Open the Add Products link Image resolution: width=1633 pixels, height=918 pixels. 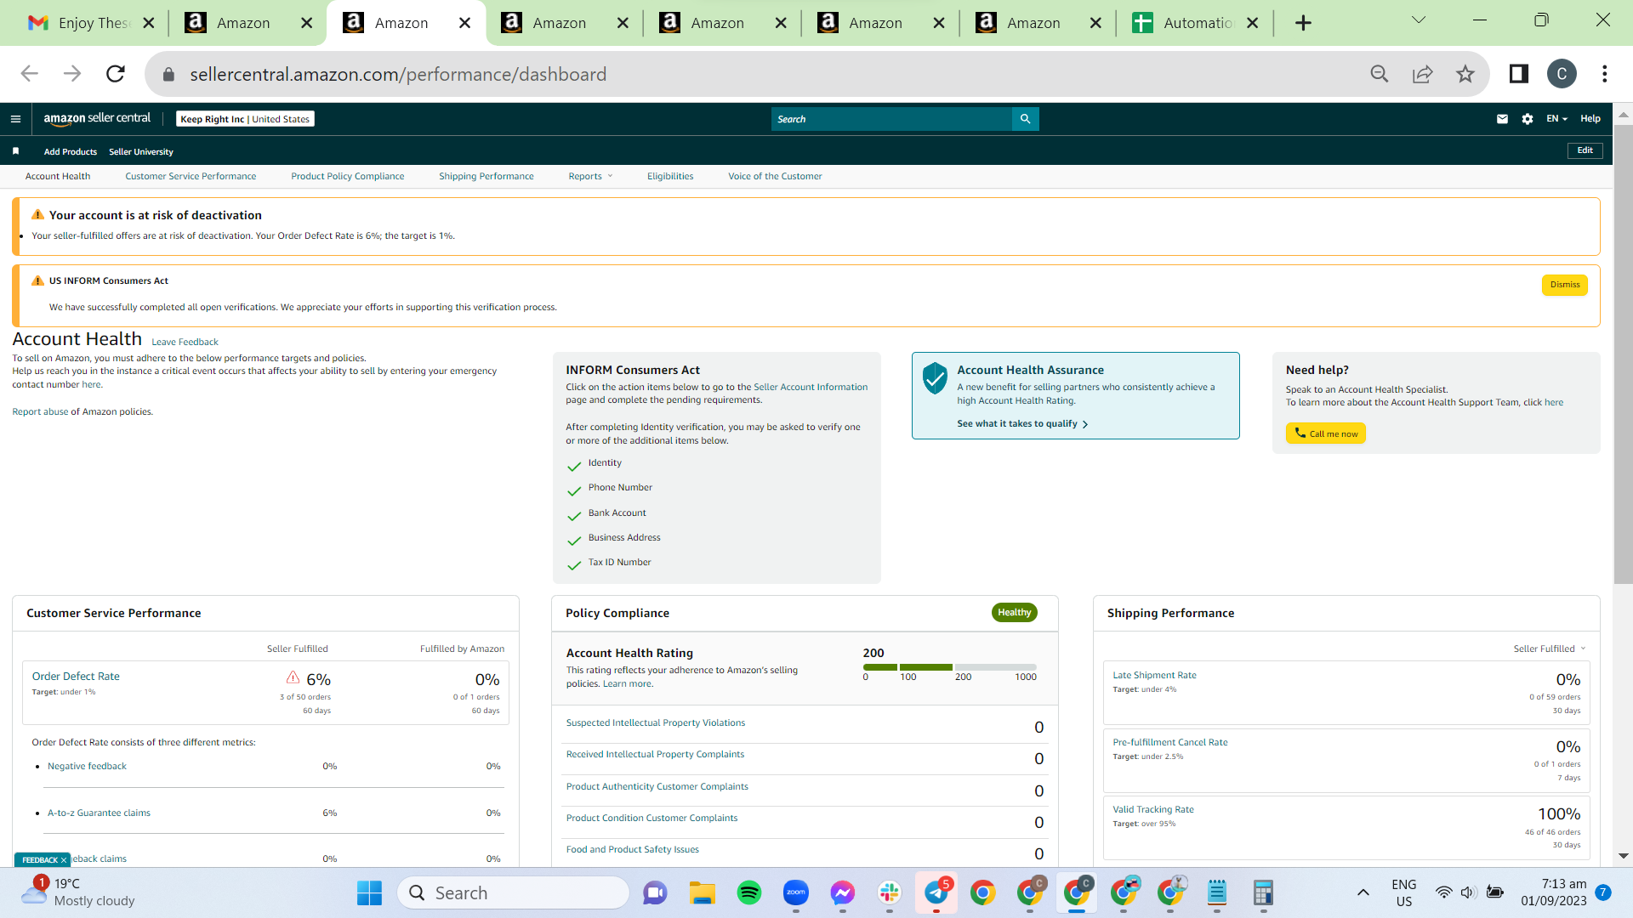pos(71,151)
